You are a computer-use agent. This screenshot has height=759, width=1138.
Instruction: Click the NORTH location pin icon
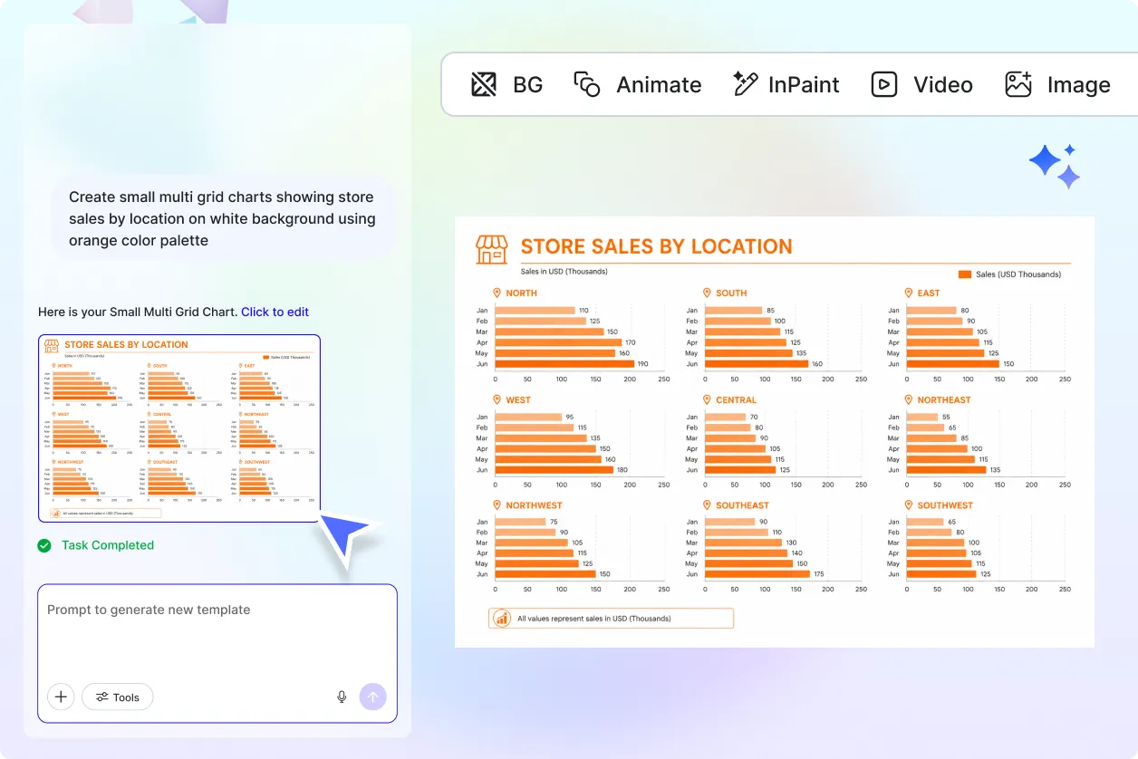click(497, 293)
